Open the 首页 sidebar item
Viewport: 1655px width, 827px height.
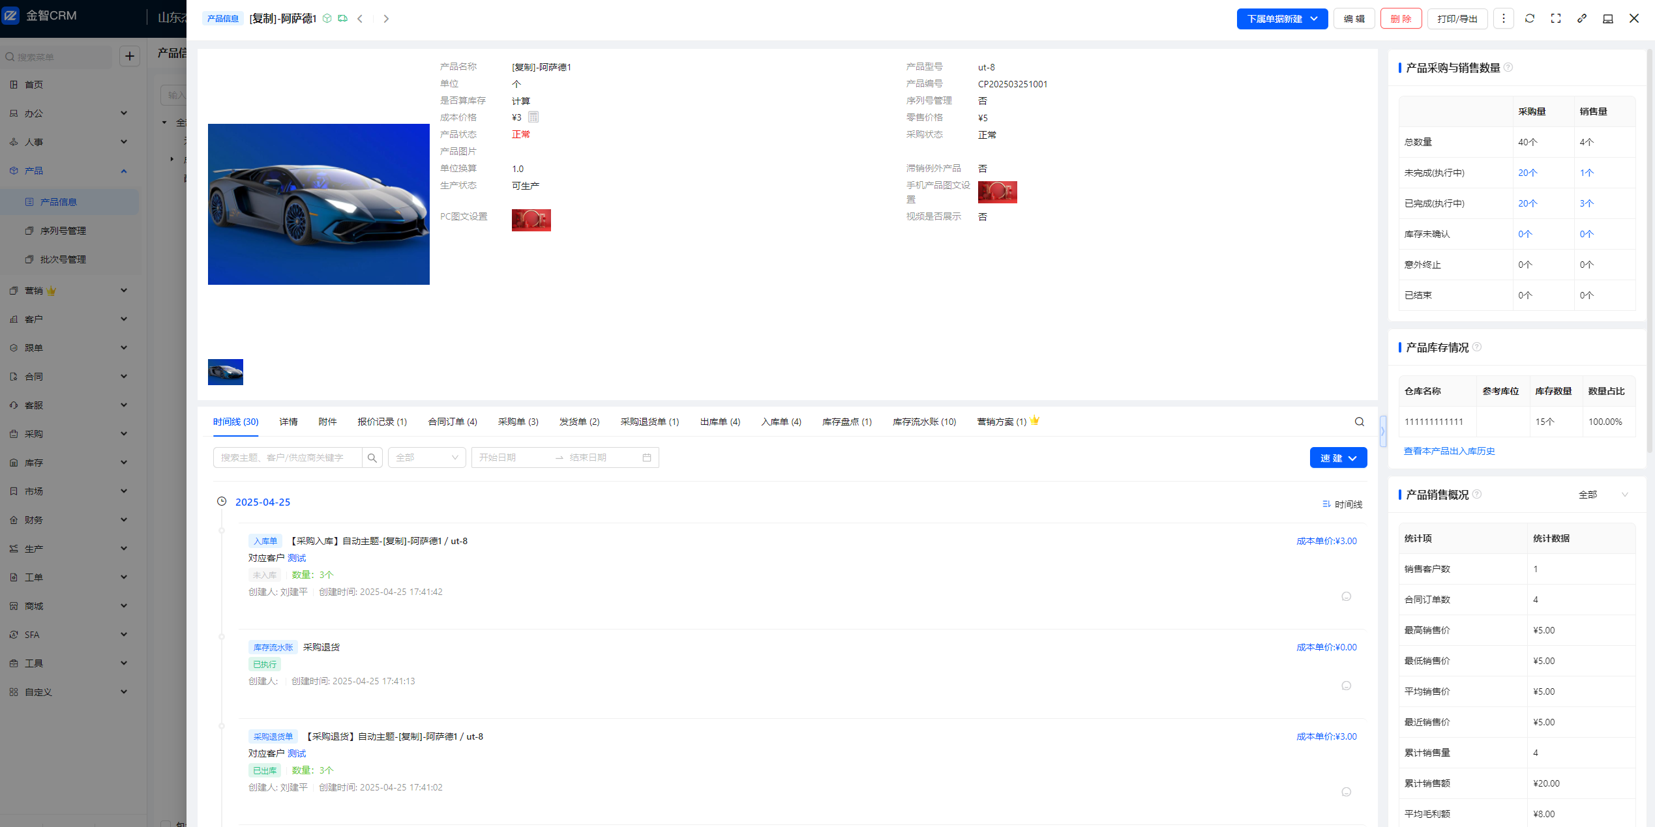[x=70, y=85]
